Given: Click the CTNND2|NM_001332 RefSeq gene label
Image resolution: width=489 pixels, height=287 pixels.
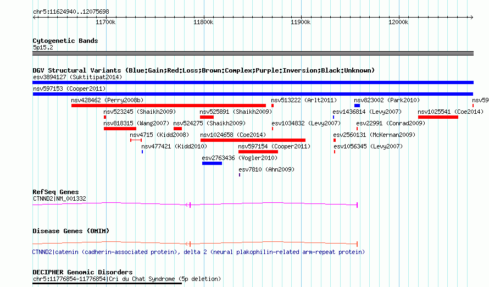Looking at the screenshot, I should point(59,198).
